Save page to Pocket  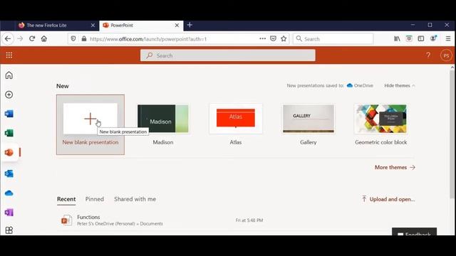pyautogui.click(x=273, y=38)
